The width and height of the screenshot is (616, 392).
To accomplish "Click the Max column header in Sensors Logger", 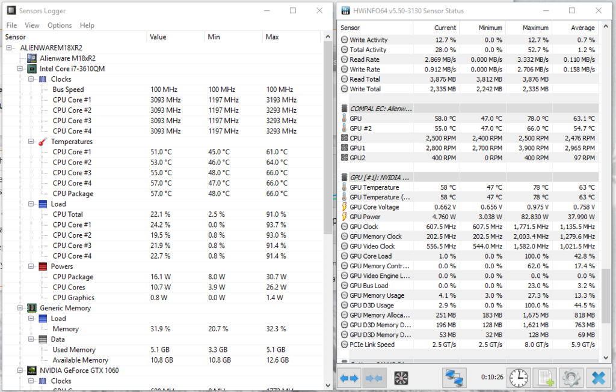I will pyautogui.click(x=292, y=37).
